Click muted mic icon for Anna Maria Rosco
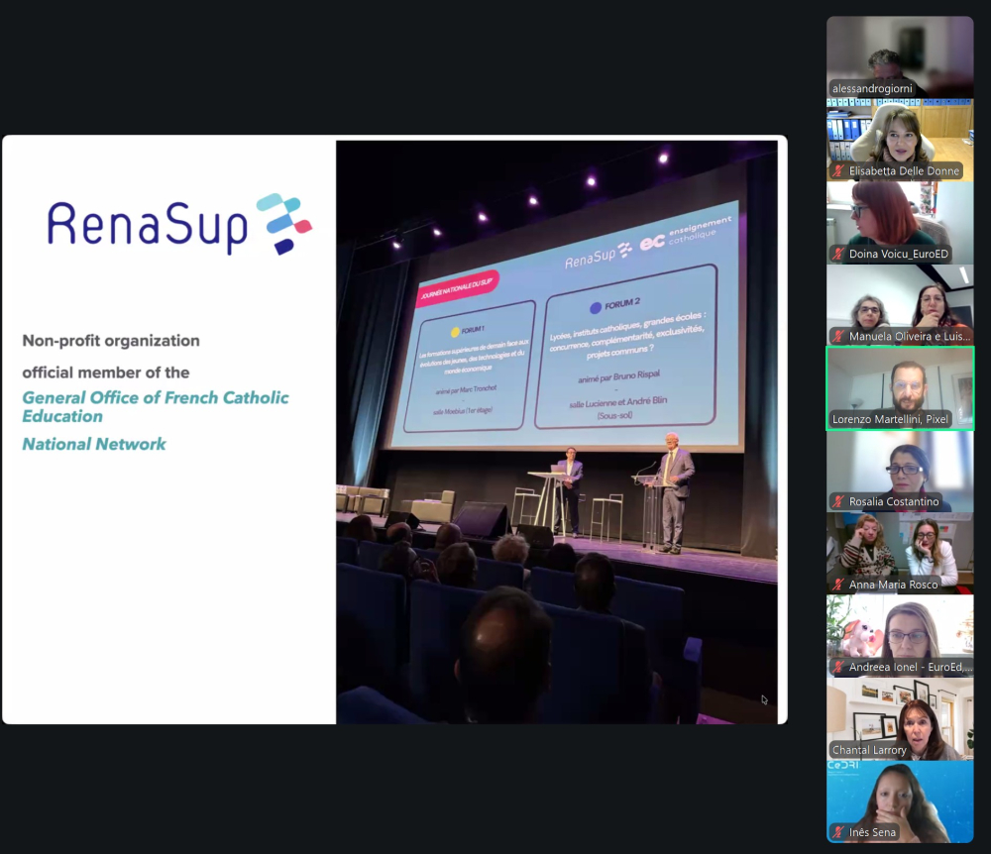 tap(838, 585)
